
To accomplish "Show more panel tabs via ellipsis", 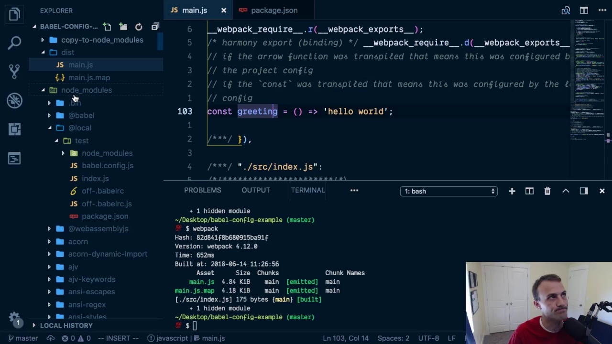I will point(354,190).
